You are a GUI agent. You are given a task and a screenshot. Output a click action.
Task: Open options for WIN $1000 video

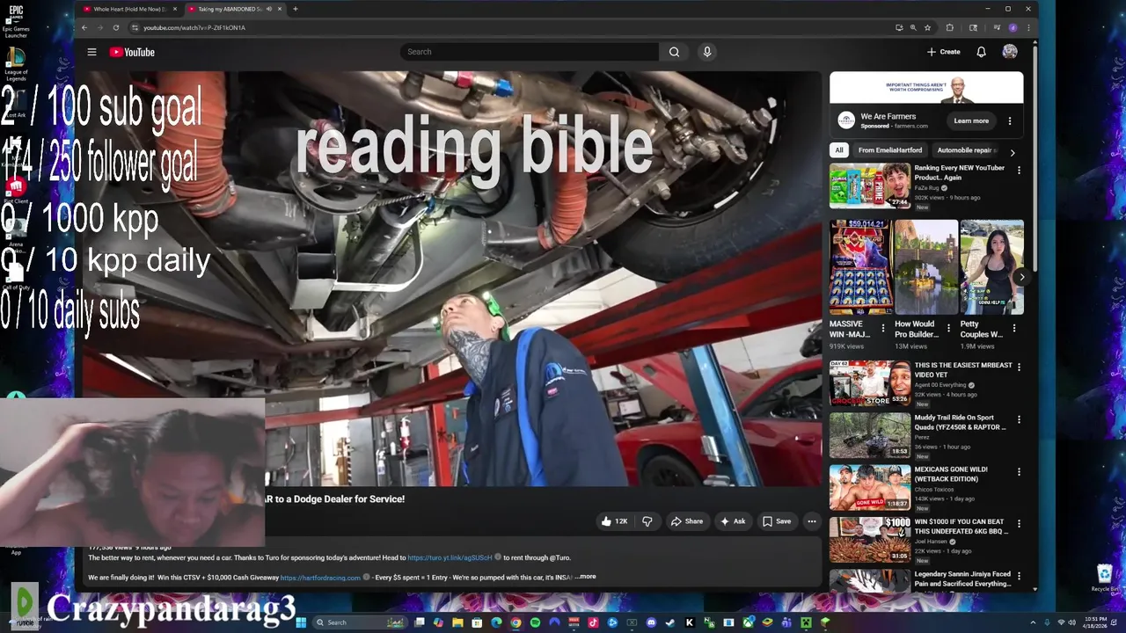point(1019,524)
